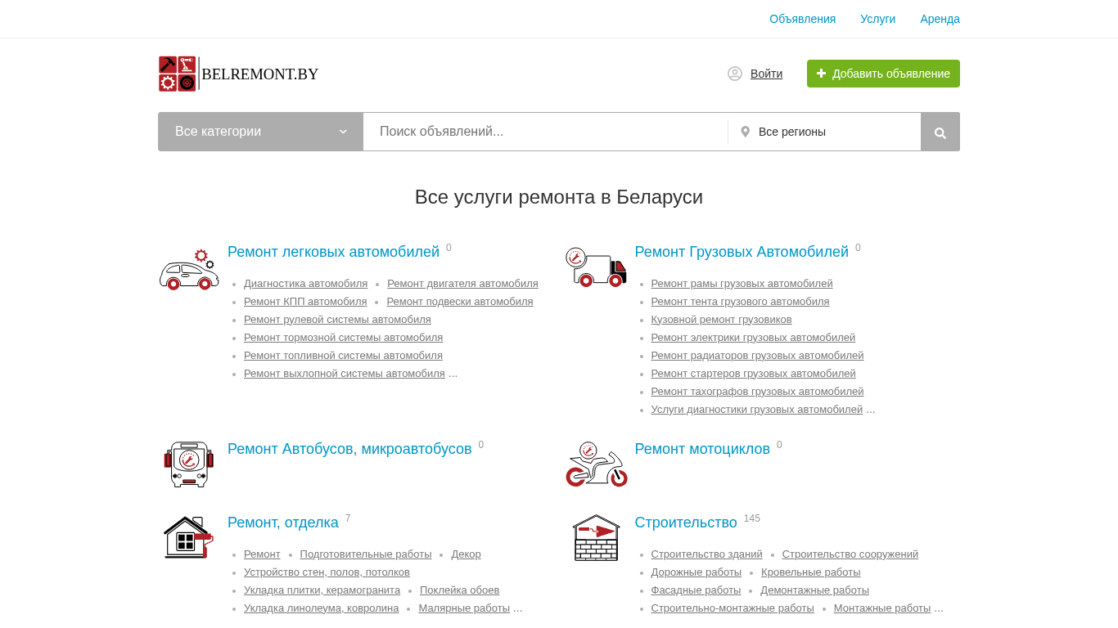Screen dimensions: 1118x628
Task: Go to the 'Услуги' menu item
Action: click(877, 19)
